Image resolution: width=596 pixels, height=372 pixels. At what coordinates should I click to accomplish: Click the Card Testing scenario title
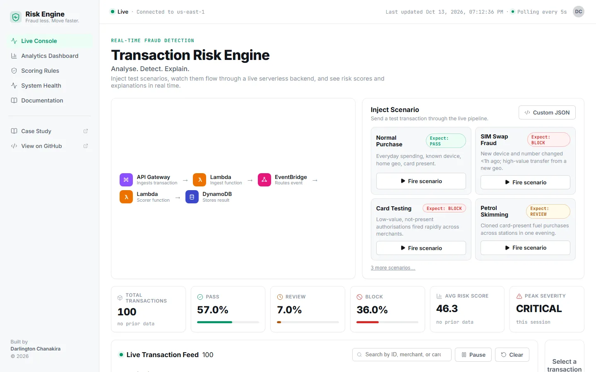click(394, 208)
